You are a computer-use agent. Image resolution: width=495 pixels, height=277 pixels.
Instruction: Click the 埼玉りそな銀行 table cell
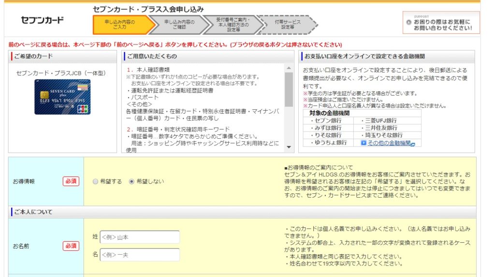(x=387, y=135)
